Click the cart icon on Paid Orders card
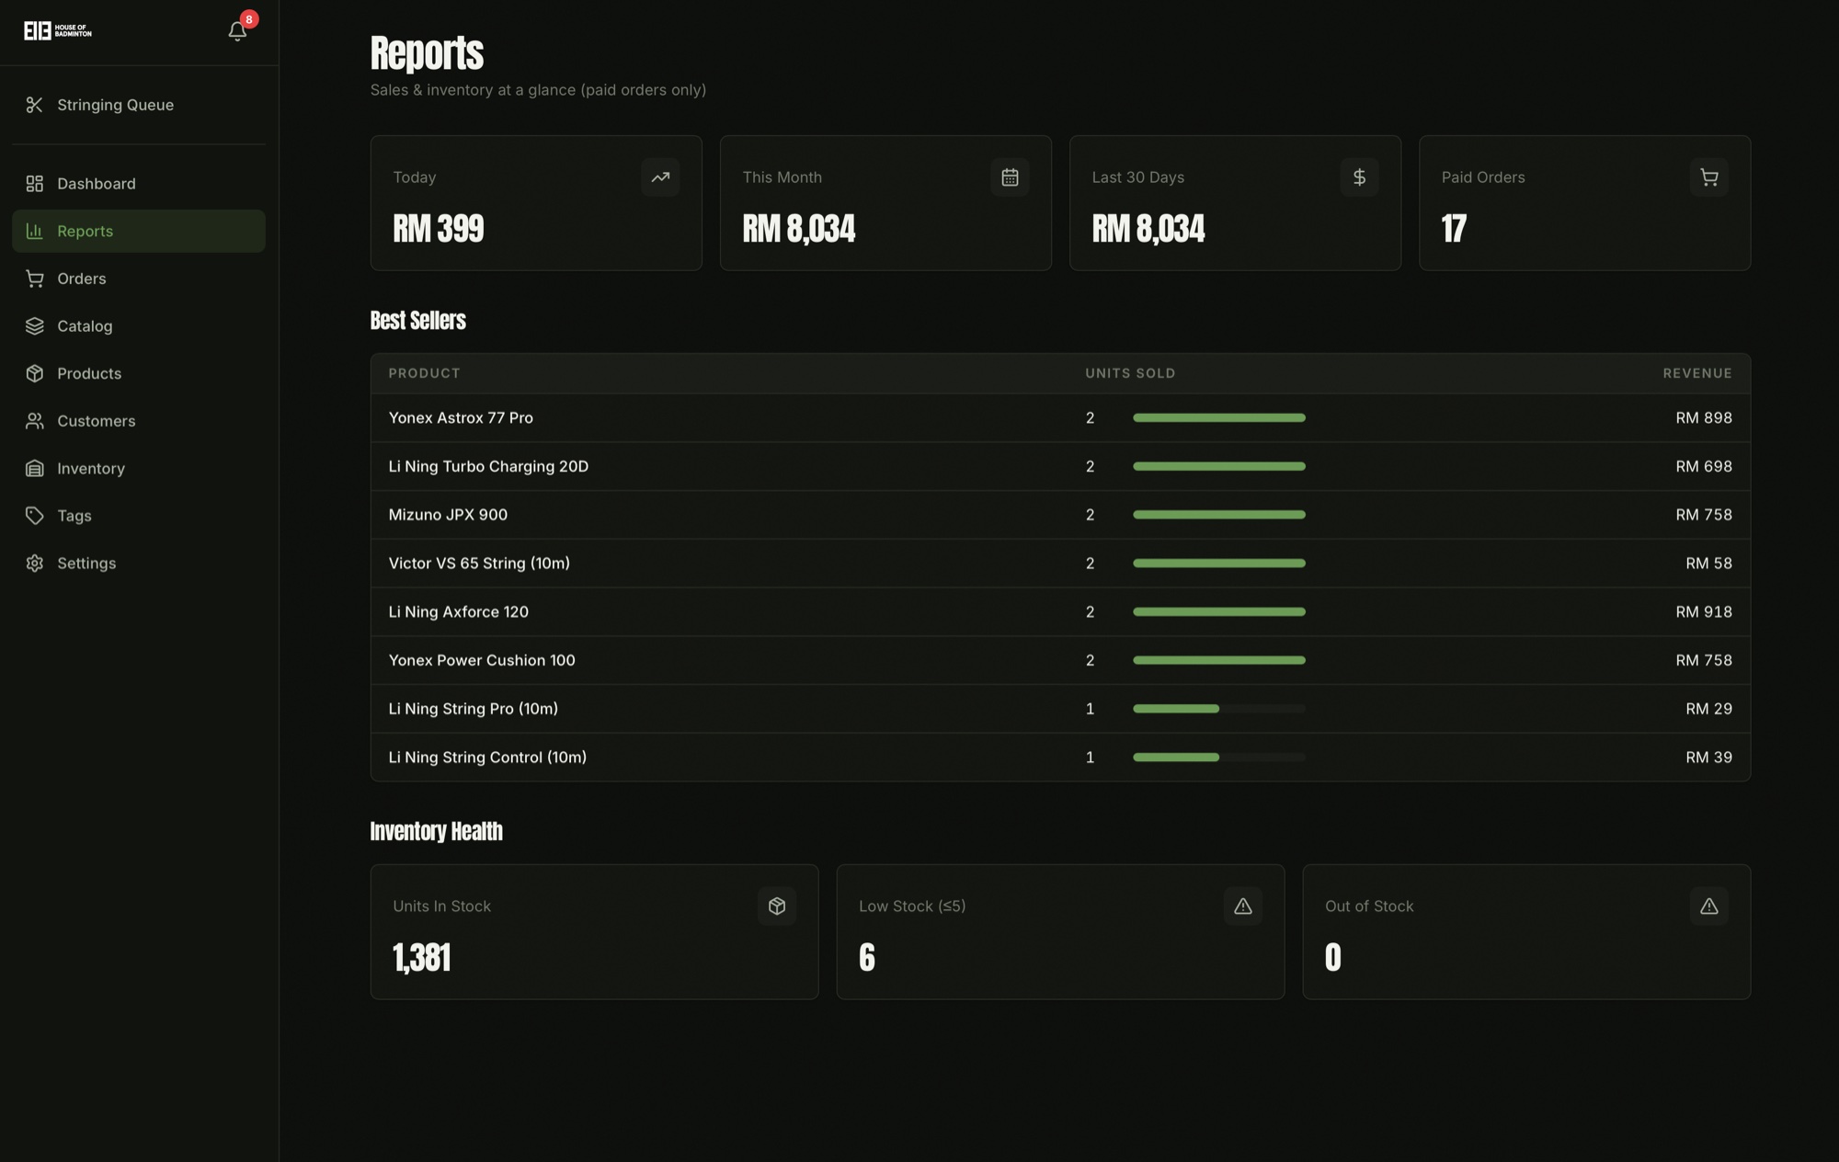This screenshot has width=1839, height=1162. point(1709,177)
